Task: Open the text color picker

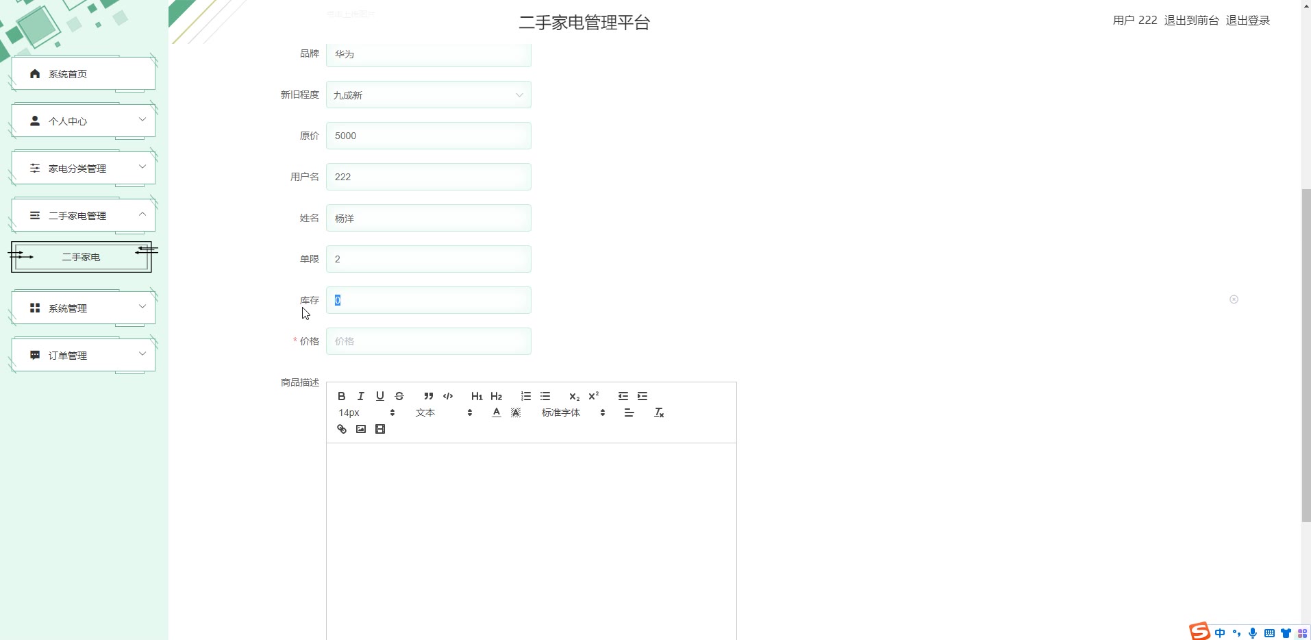Action: tap(497, 413)
